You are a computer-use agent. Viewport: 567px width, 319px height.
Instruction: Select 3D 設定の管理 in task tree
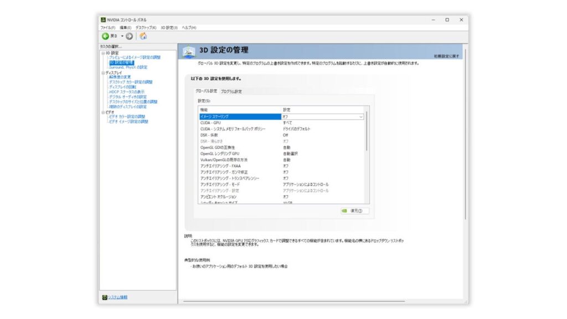pos(121,63)
